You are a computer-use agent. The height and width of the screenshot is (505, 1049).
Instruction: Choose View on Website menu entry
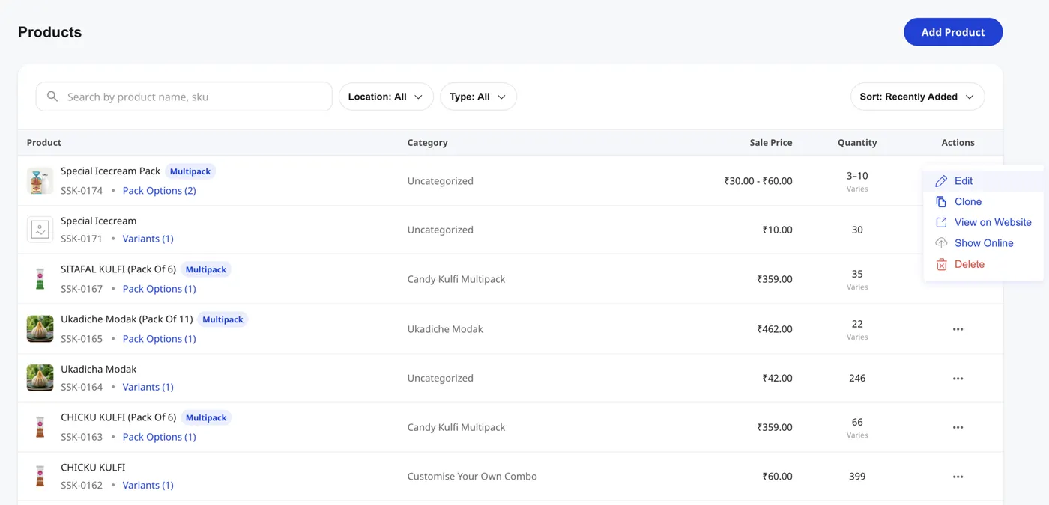coord(983,222)
